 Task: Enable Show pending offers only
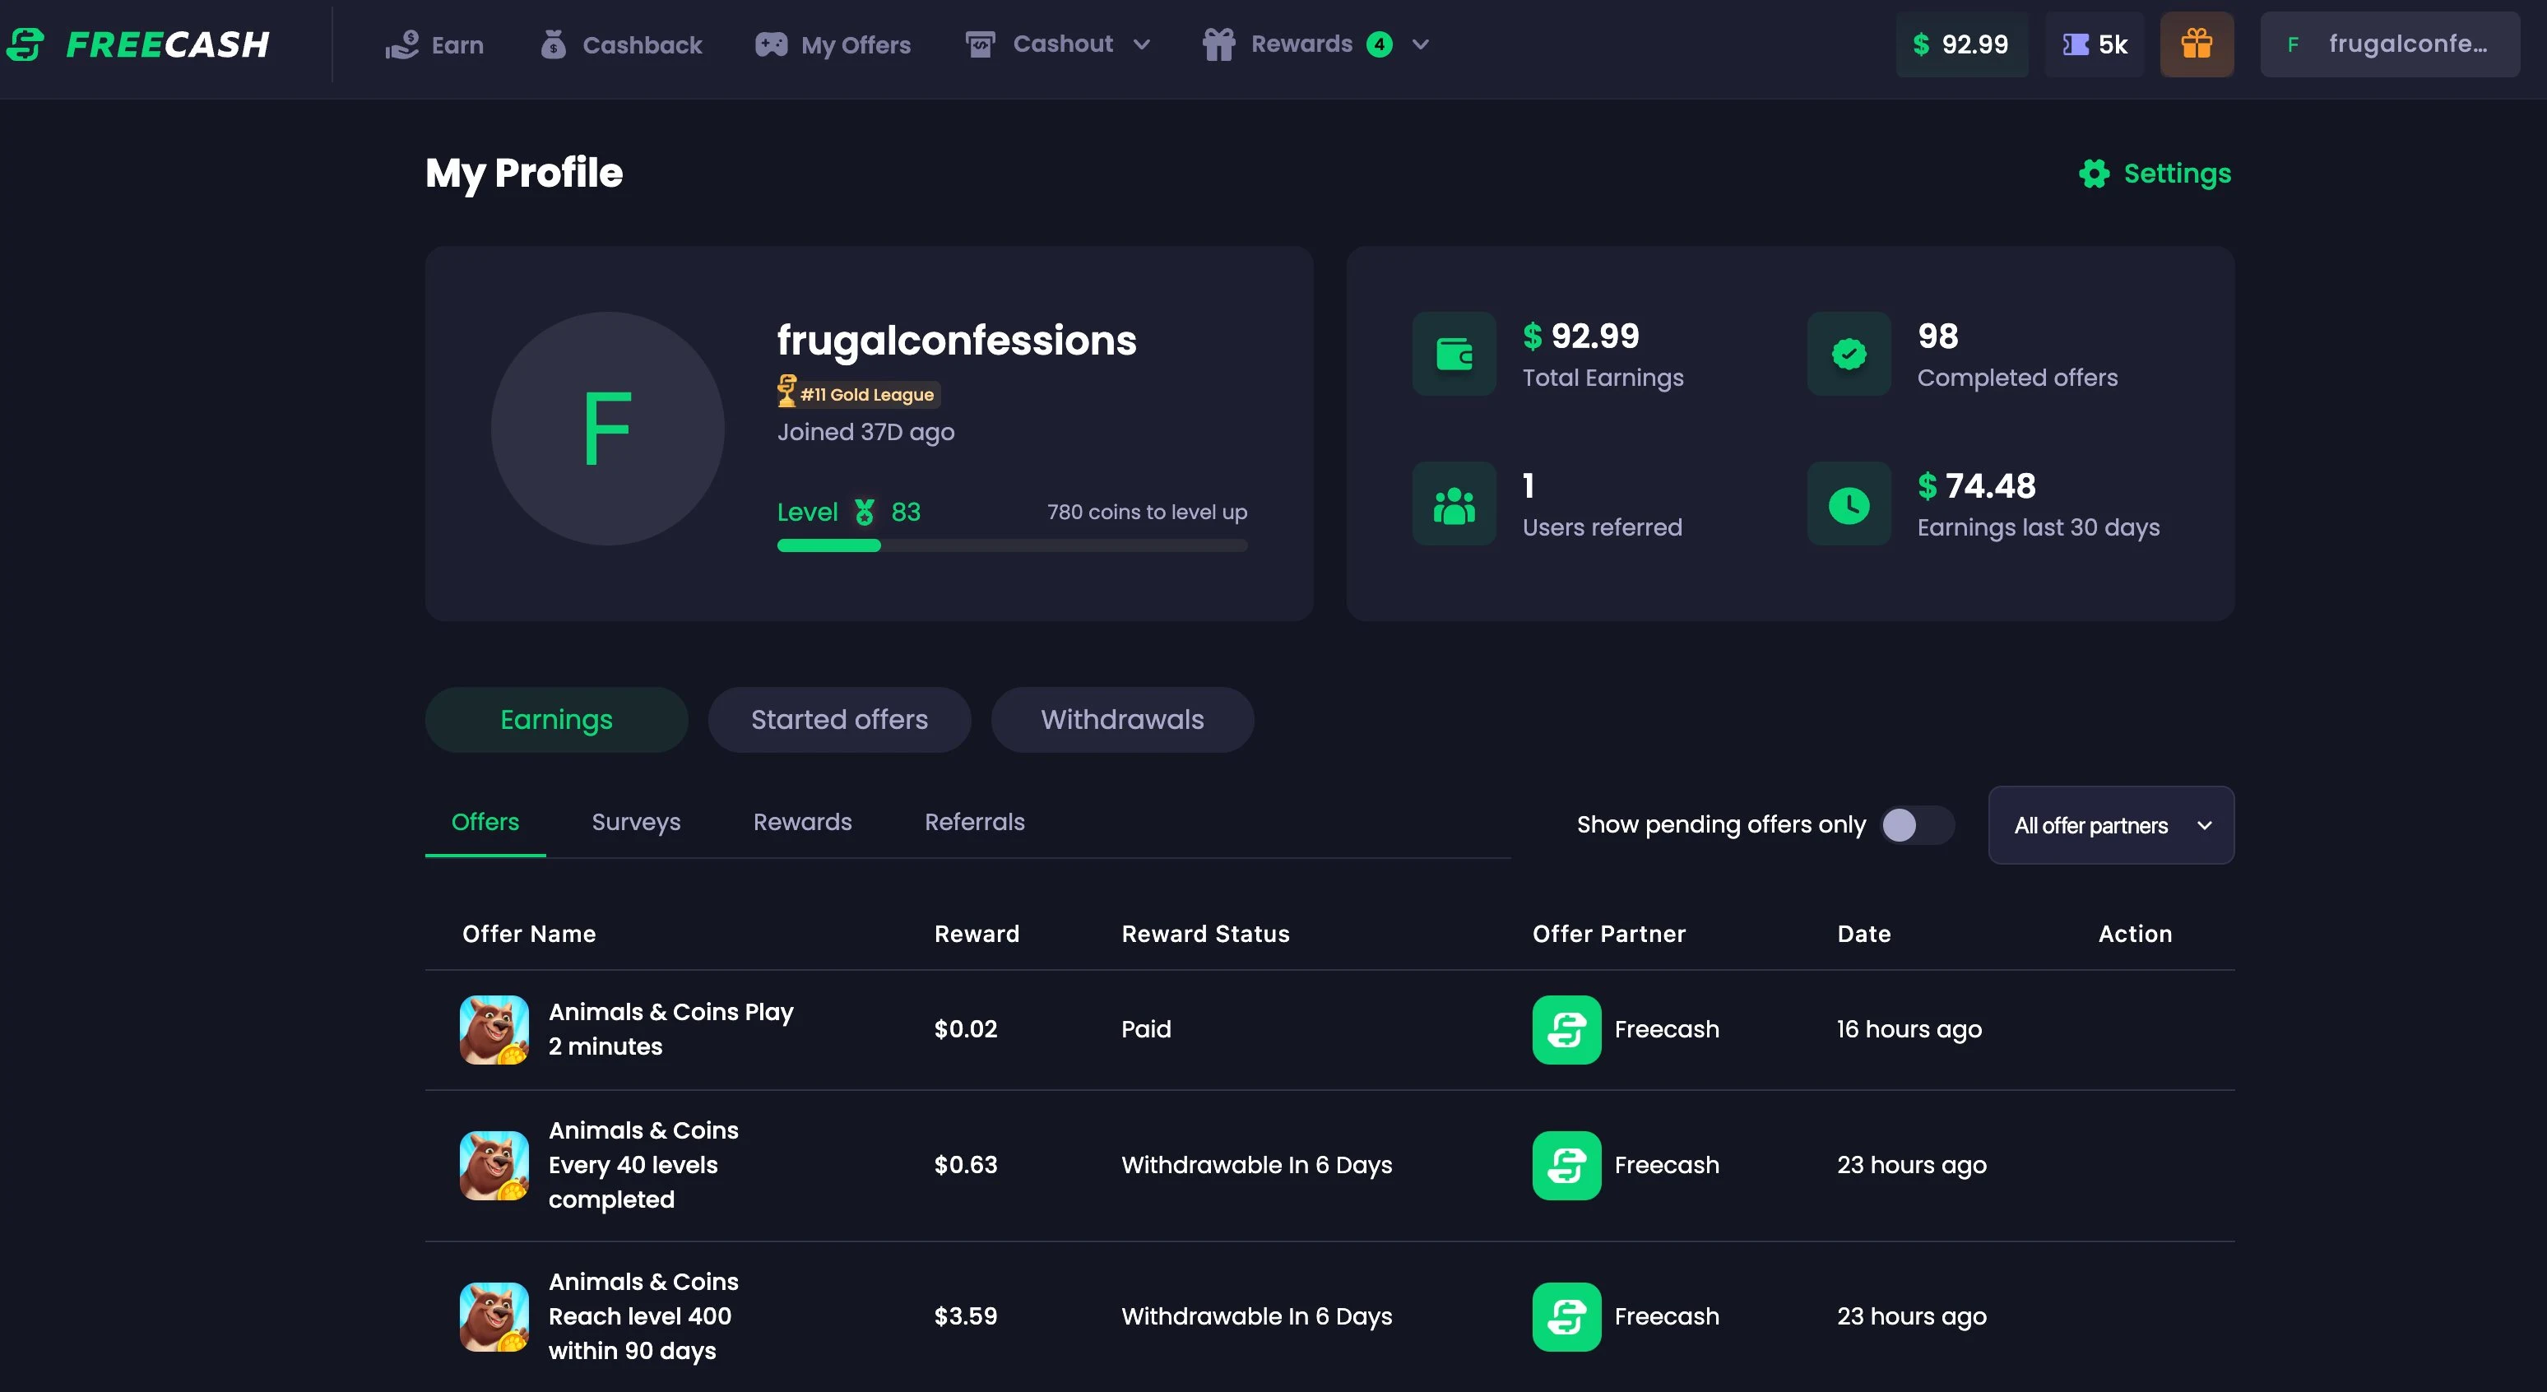click(x=1915, y=824)
